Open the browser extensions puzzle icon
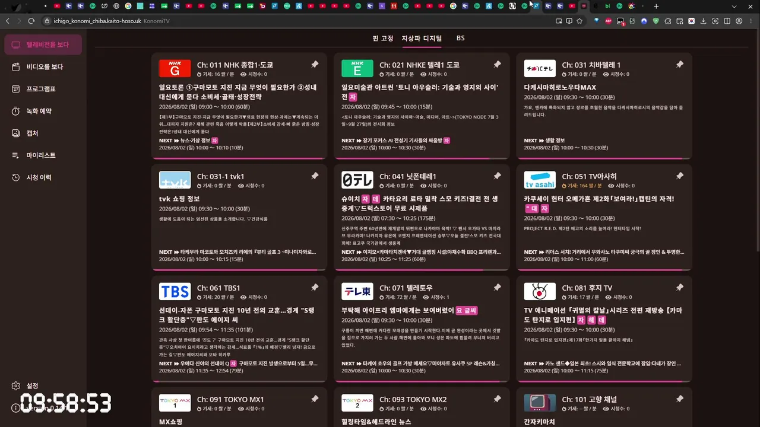This screenshot has height=427, width=760. click(x=668, y=21)
